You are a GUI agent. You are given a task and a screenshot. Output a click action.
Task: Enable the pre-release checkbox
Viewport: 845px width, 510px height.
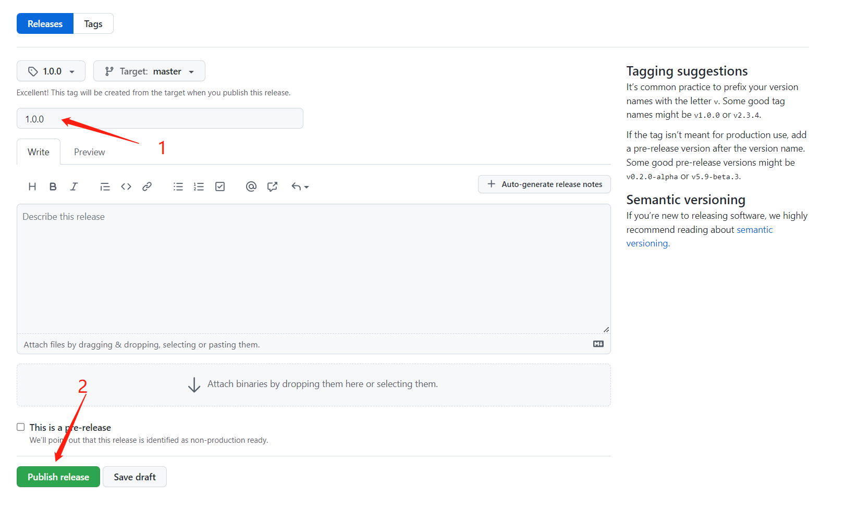[21, 427]
